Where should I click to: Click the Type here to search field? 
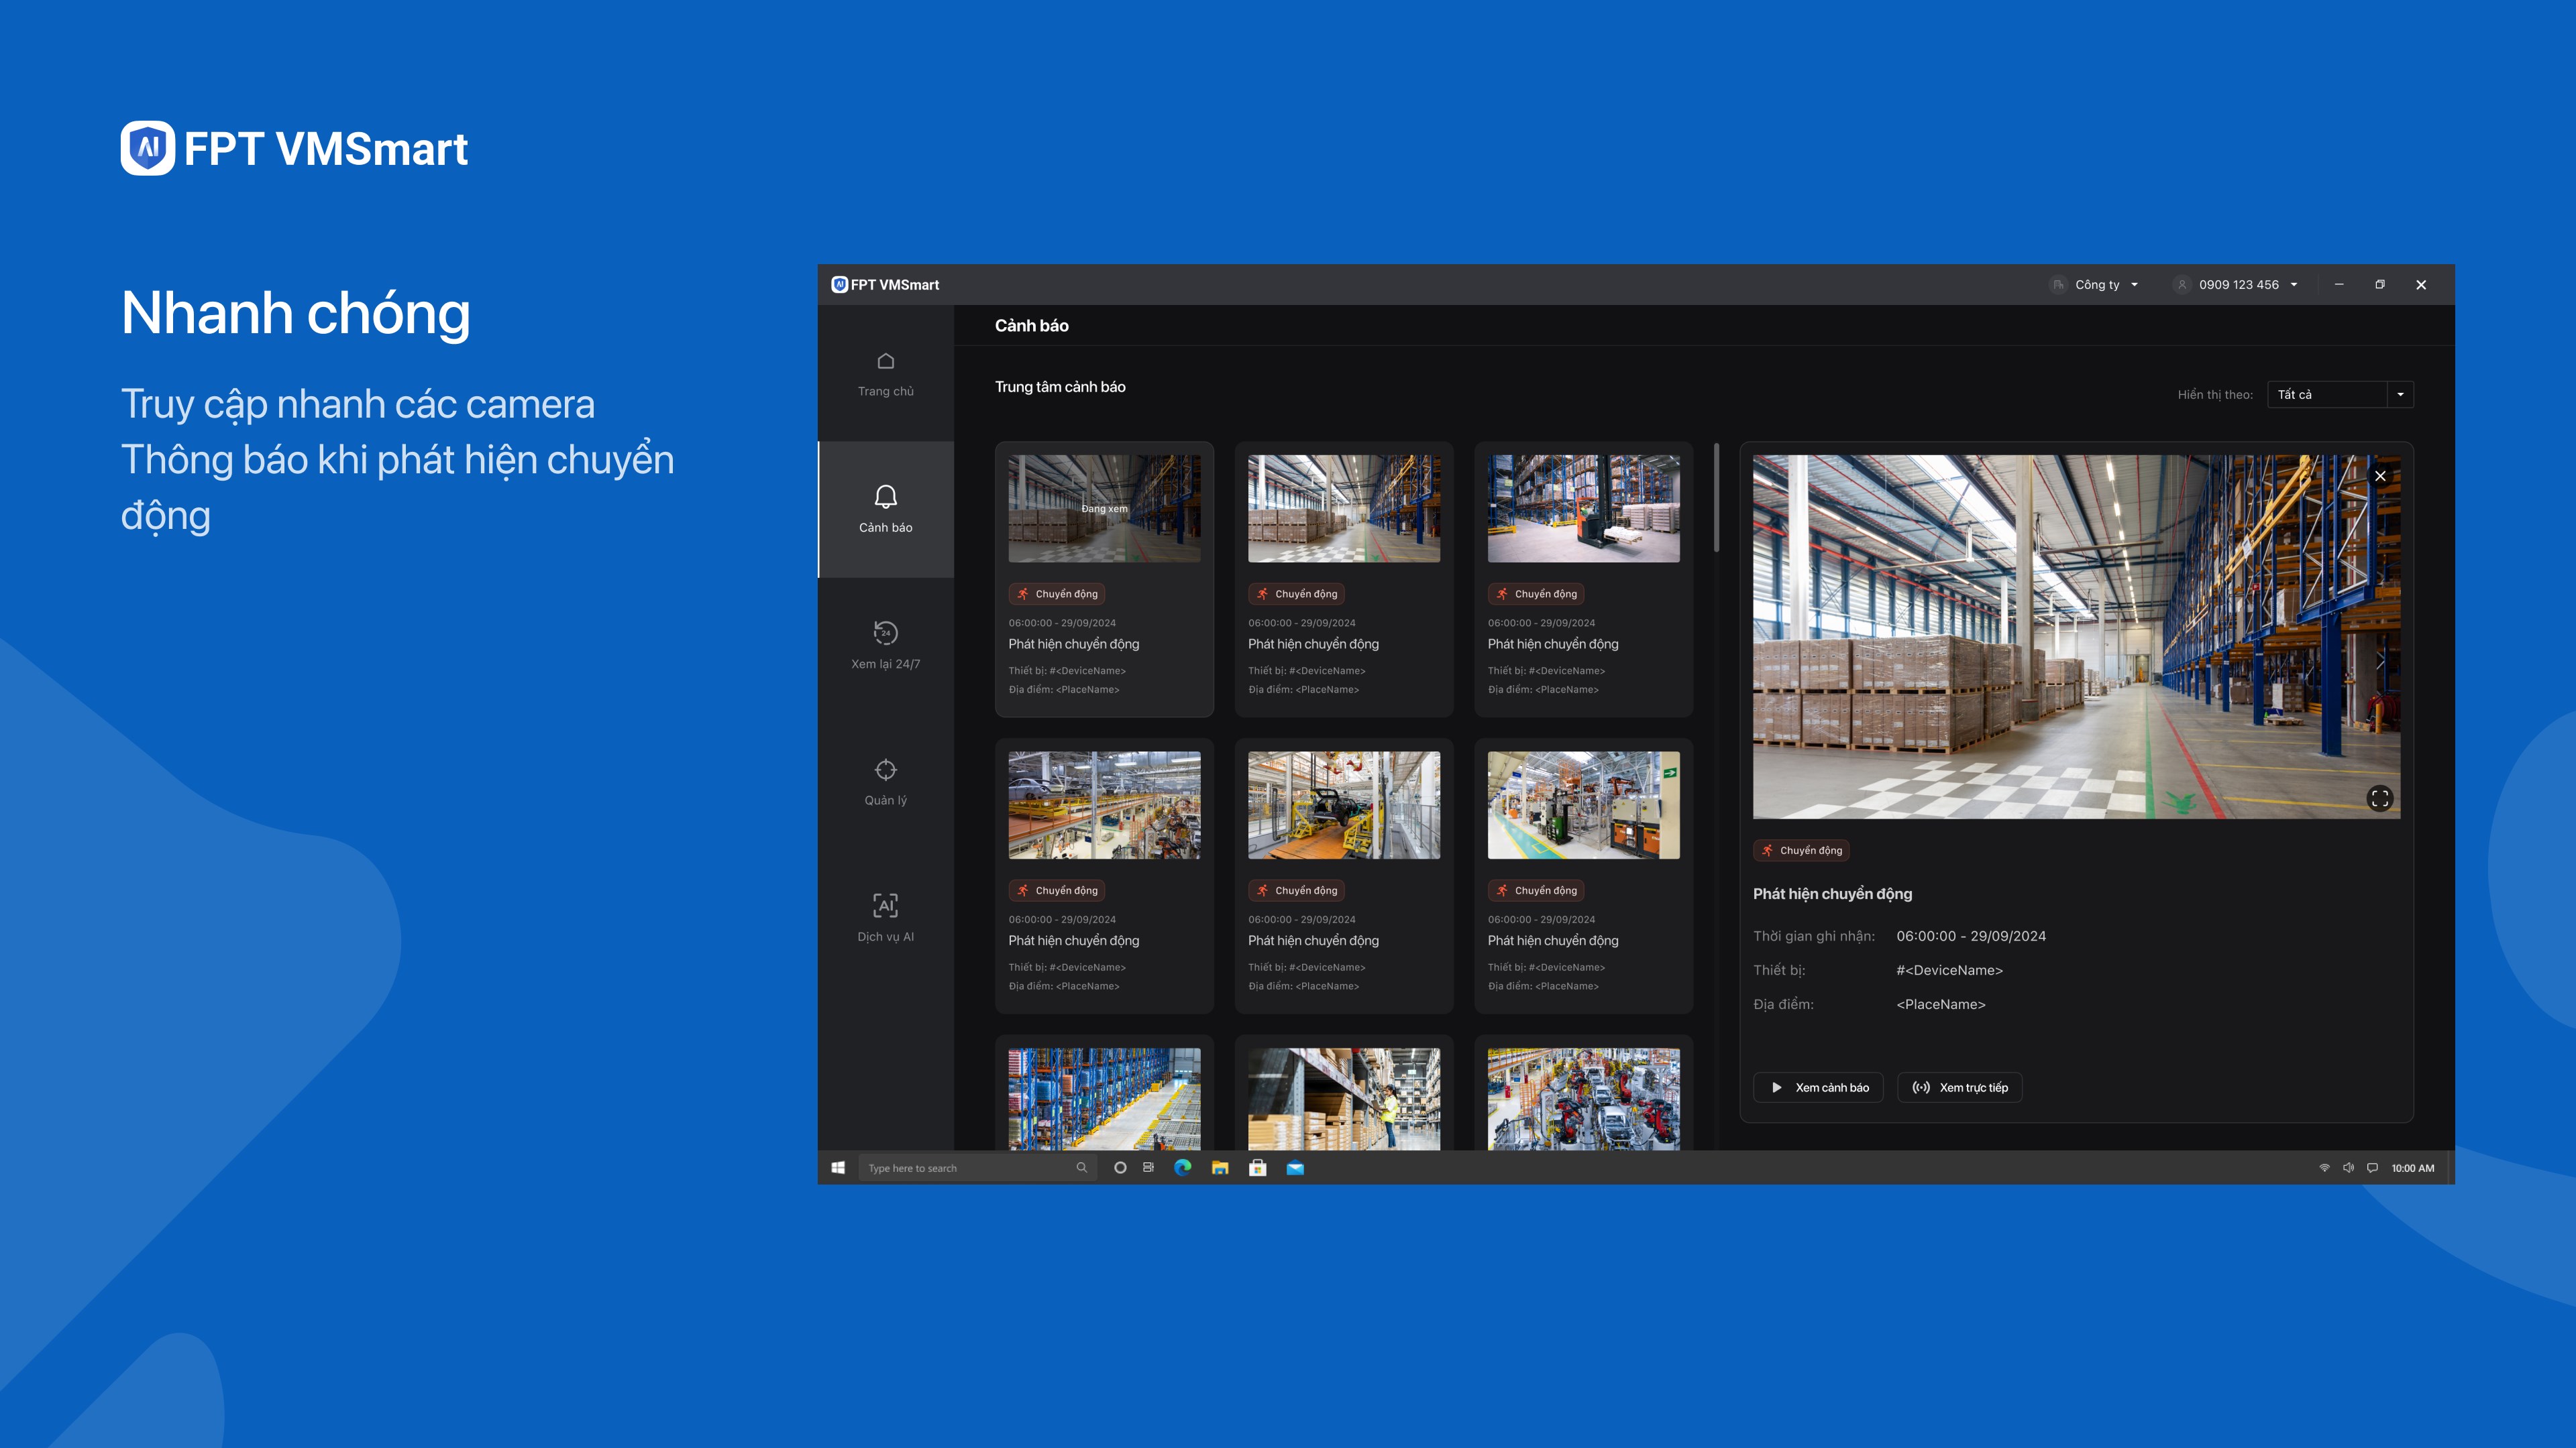pyautogui.click(x=977, y=1167)
